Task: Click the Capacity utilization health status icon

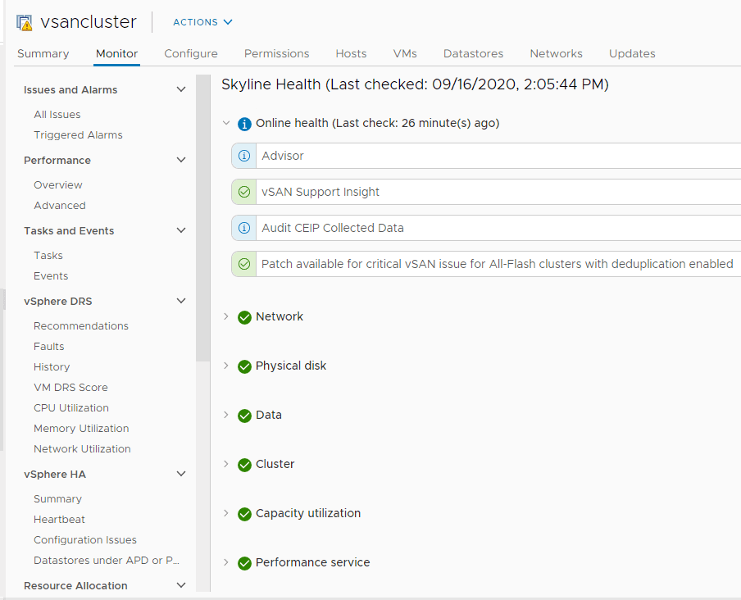Action: (244, 513)
